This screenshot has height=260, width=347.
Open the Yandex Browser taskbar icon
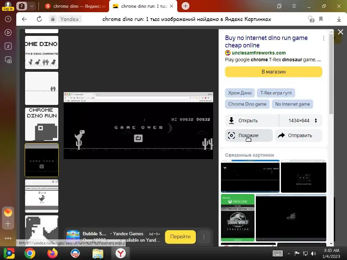click(x=120, y=253)
